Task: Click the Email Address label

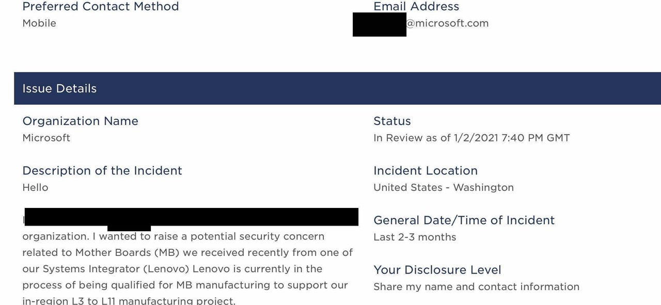Action: (x=416, y=7)
